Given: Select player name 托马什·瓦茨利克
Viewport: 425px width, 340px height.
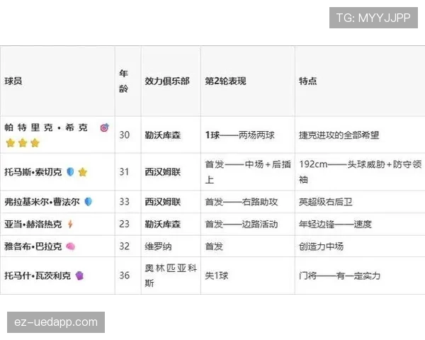Looking at the screenshot, I should 38,276.
